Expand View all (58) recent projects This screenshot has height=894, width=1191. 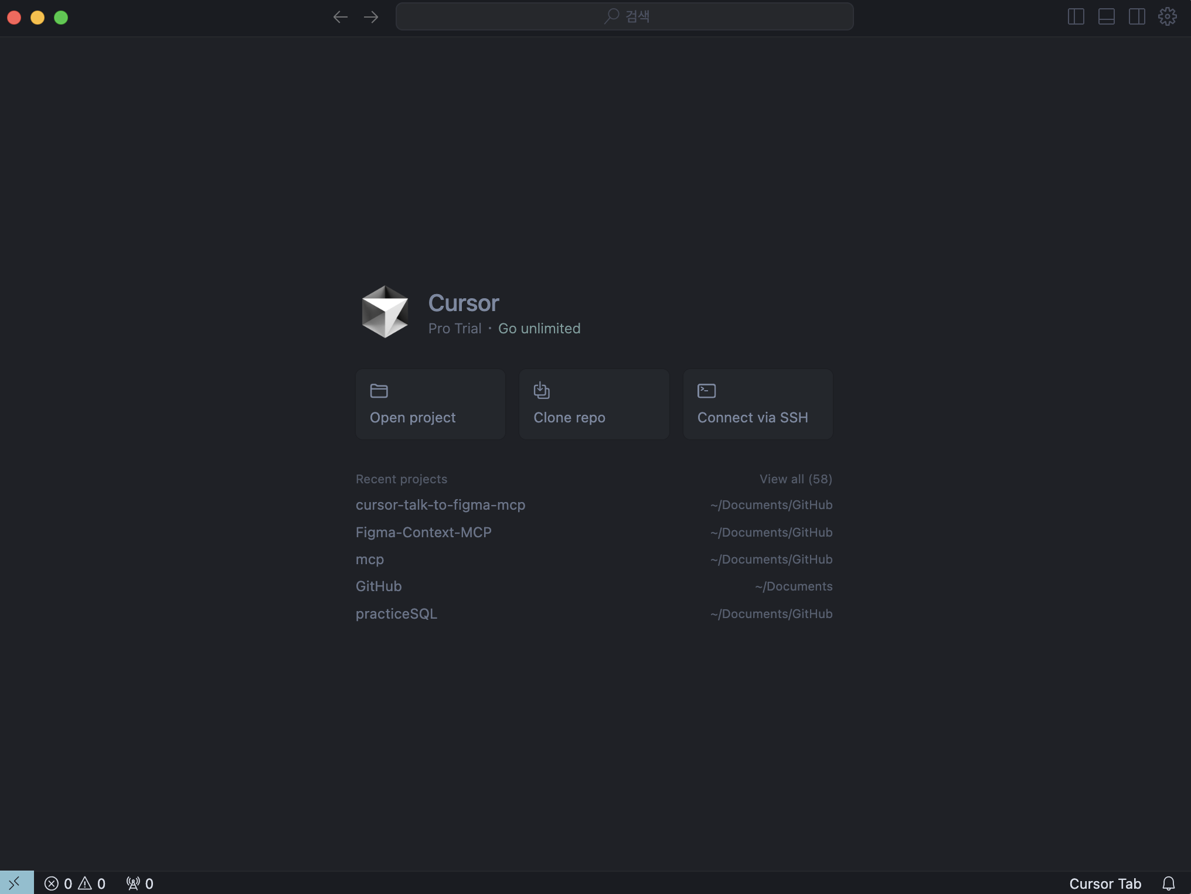pyautogui.click(x=795, y=479)
